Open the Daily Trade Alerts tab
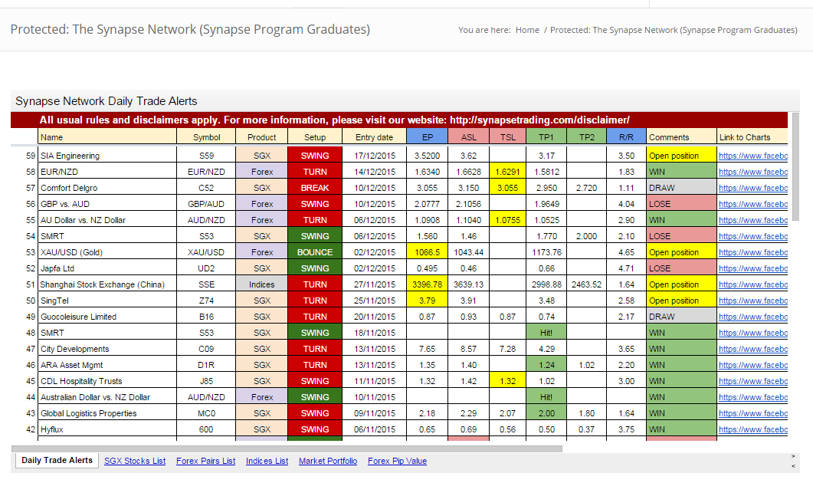This screenshot has height=483, width=813. 57,461
